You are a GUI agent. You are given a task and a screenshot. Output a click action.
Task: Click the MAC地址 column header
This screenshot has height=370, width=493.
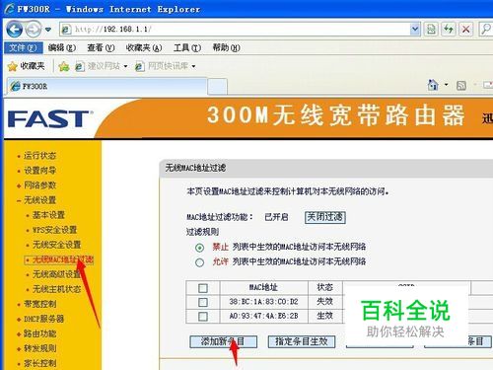[x=263, y=287]
